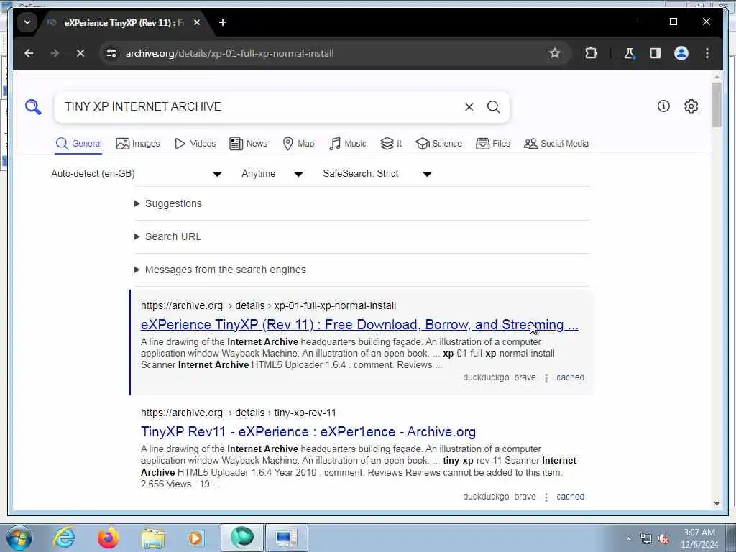
Task: Launch Firefox from taskbar
Action: click(x=108, y=538)
